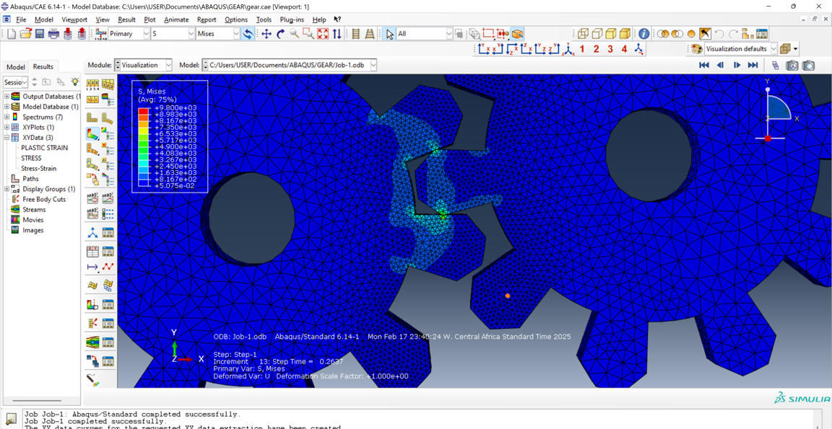The height and width of the screenshot is (429, 832).
Task: Apply the XY front view icon
Action: [484, 49]
